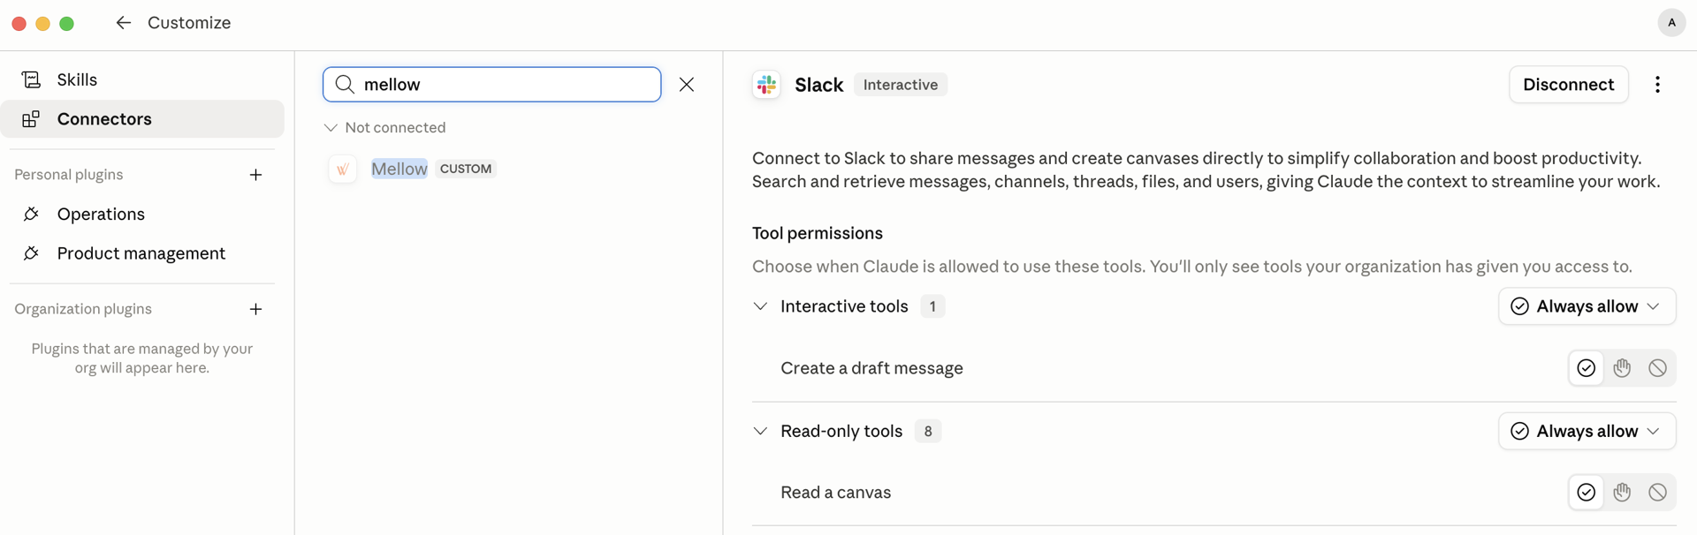This screenshot has width=1697, height=535.
Task: Set Create a draft message to needs approval
Action: coord(1622,368)
